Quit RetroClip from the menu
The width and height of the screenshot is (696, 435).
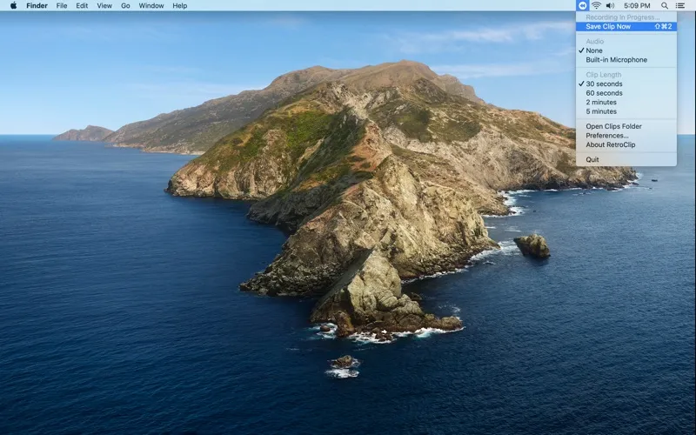pos(626,160)
